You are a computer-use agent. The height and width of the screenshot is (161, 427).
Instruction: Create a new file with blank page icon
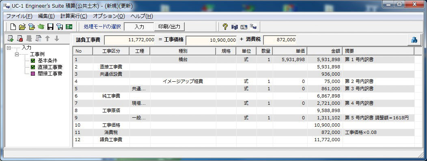(13, 26)
